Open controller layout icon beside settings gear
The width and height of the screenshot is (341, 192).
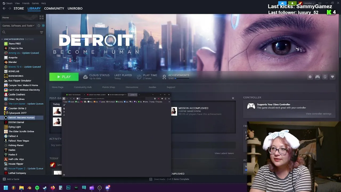[x=318, y=77]
